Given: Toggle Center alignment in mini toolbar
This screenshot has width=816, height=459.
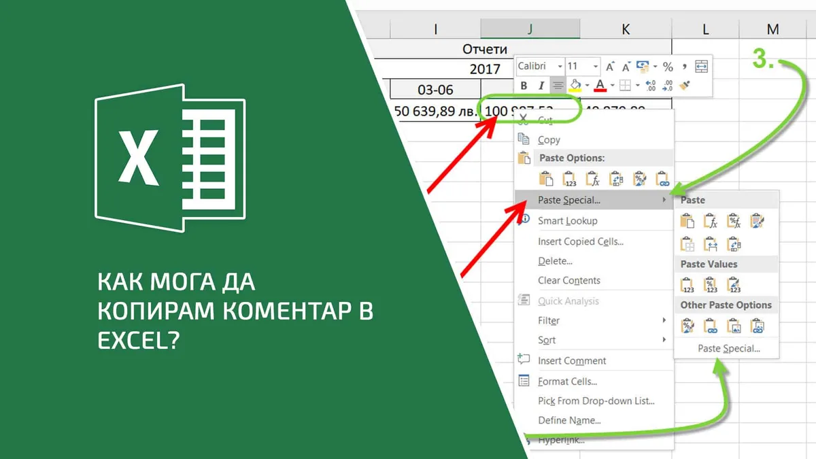Looking at the screenshot, I should (x=558, y=86).
